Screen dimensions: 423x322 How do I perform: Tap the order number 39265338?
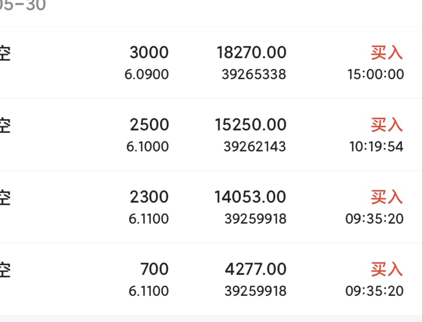254,74
